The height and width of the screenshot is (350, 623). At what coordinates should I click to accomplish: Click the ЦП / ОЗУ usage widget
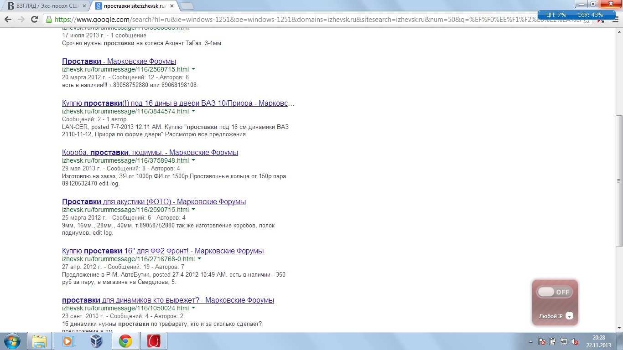tap(576, 15)
